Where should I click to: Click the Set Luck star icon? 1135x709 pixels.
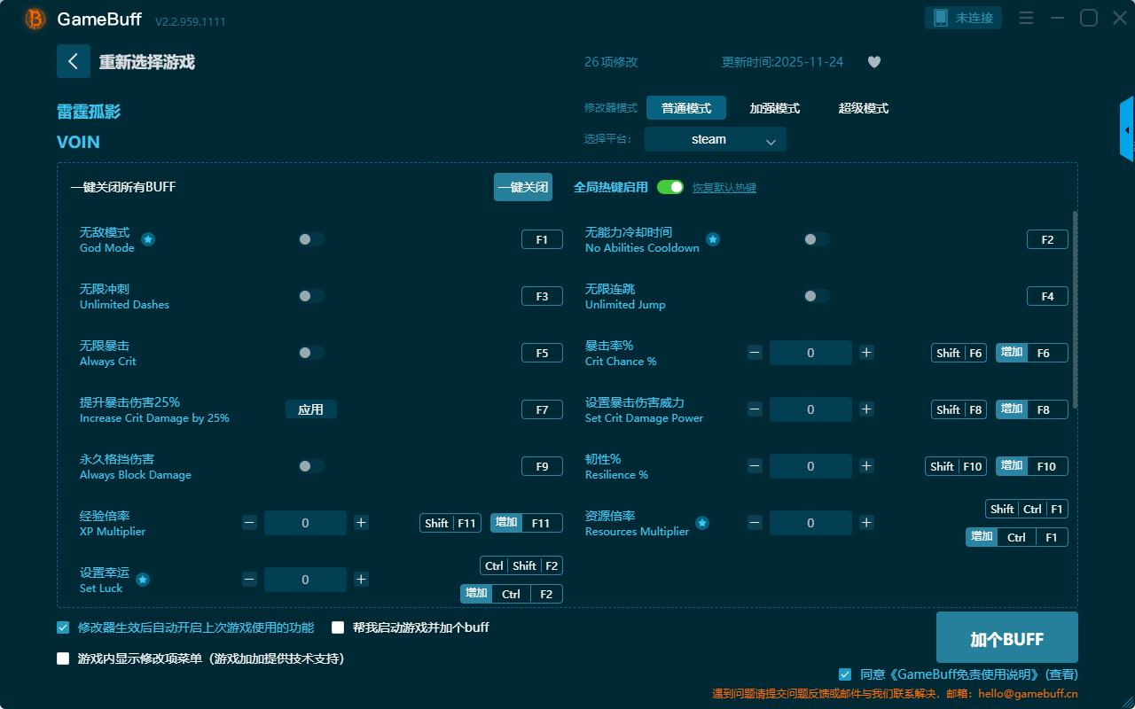point(143,580)
